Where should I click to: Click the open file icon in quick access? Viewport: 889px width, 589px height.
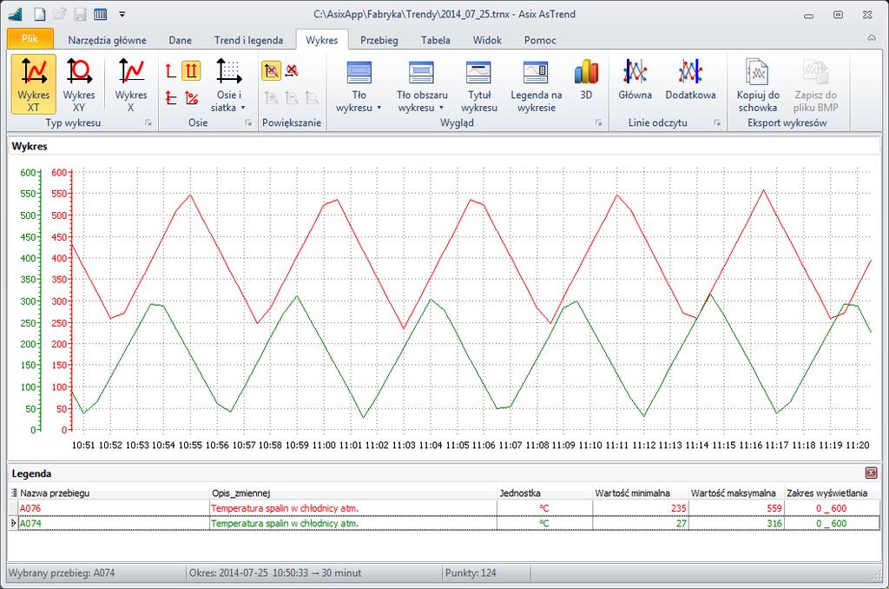[60, 14]
